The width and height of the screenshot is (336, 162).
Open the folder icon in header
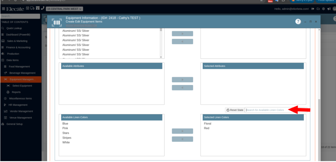(x=318, y=9)
